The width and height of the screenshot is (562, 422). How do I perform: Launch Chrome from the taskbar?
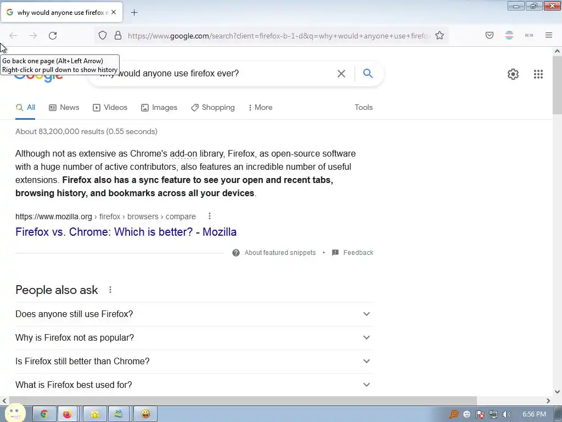point(44,414)
